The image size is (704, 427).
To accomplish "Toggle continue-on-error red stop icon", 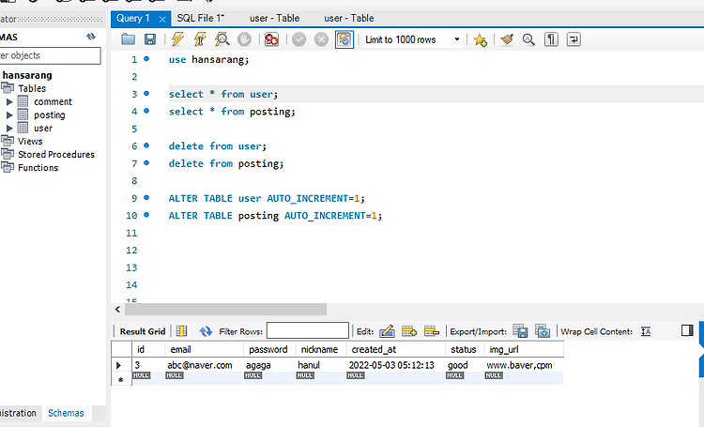I will click(271, 39).
